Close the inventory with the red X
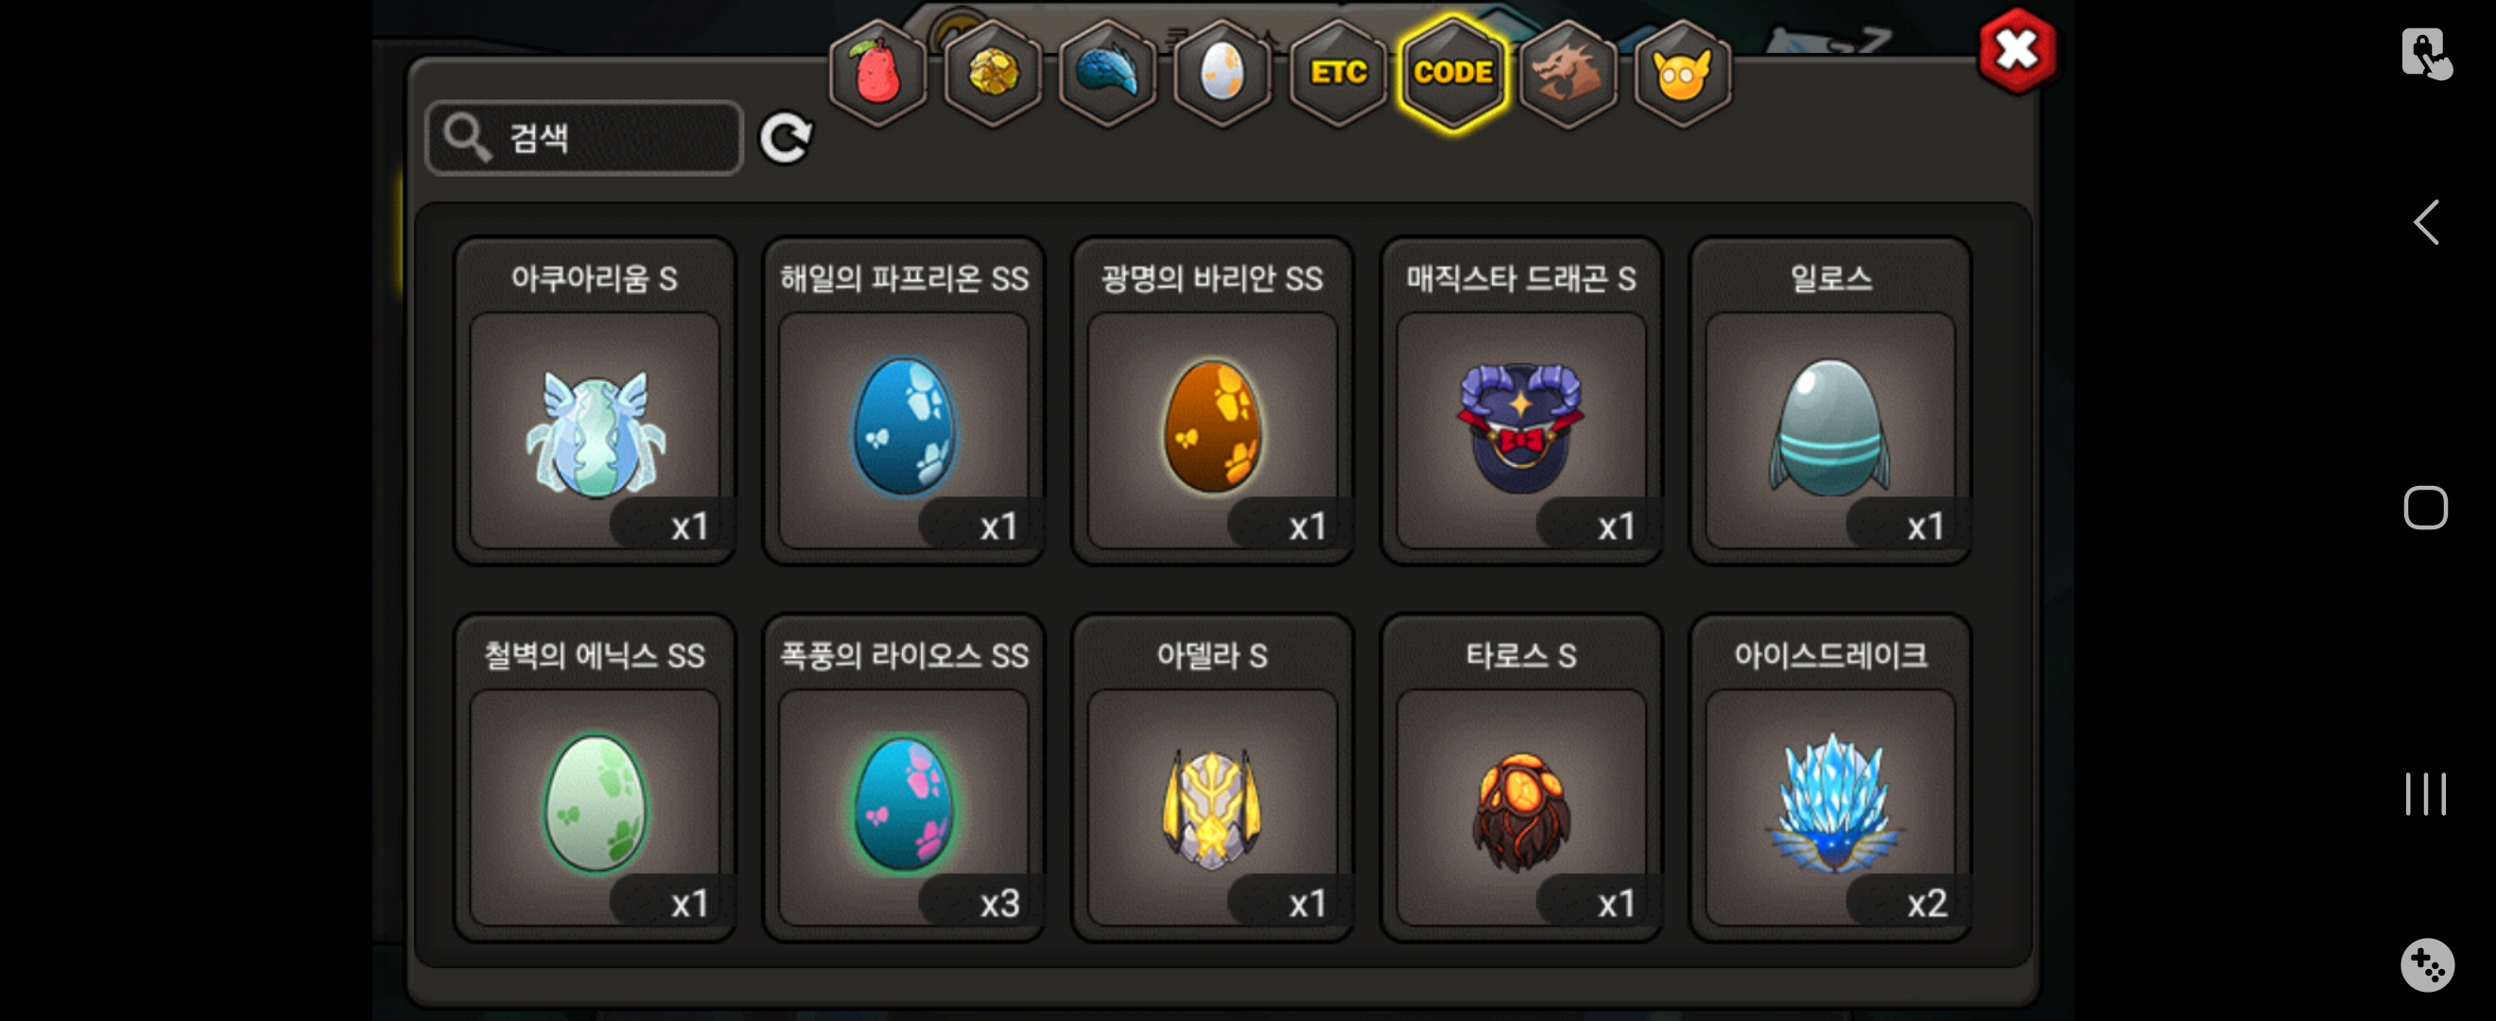 click(x=2017, y=49)
